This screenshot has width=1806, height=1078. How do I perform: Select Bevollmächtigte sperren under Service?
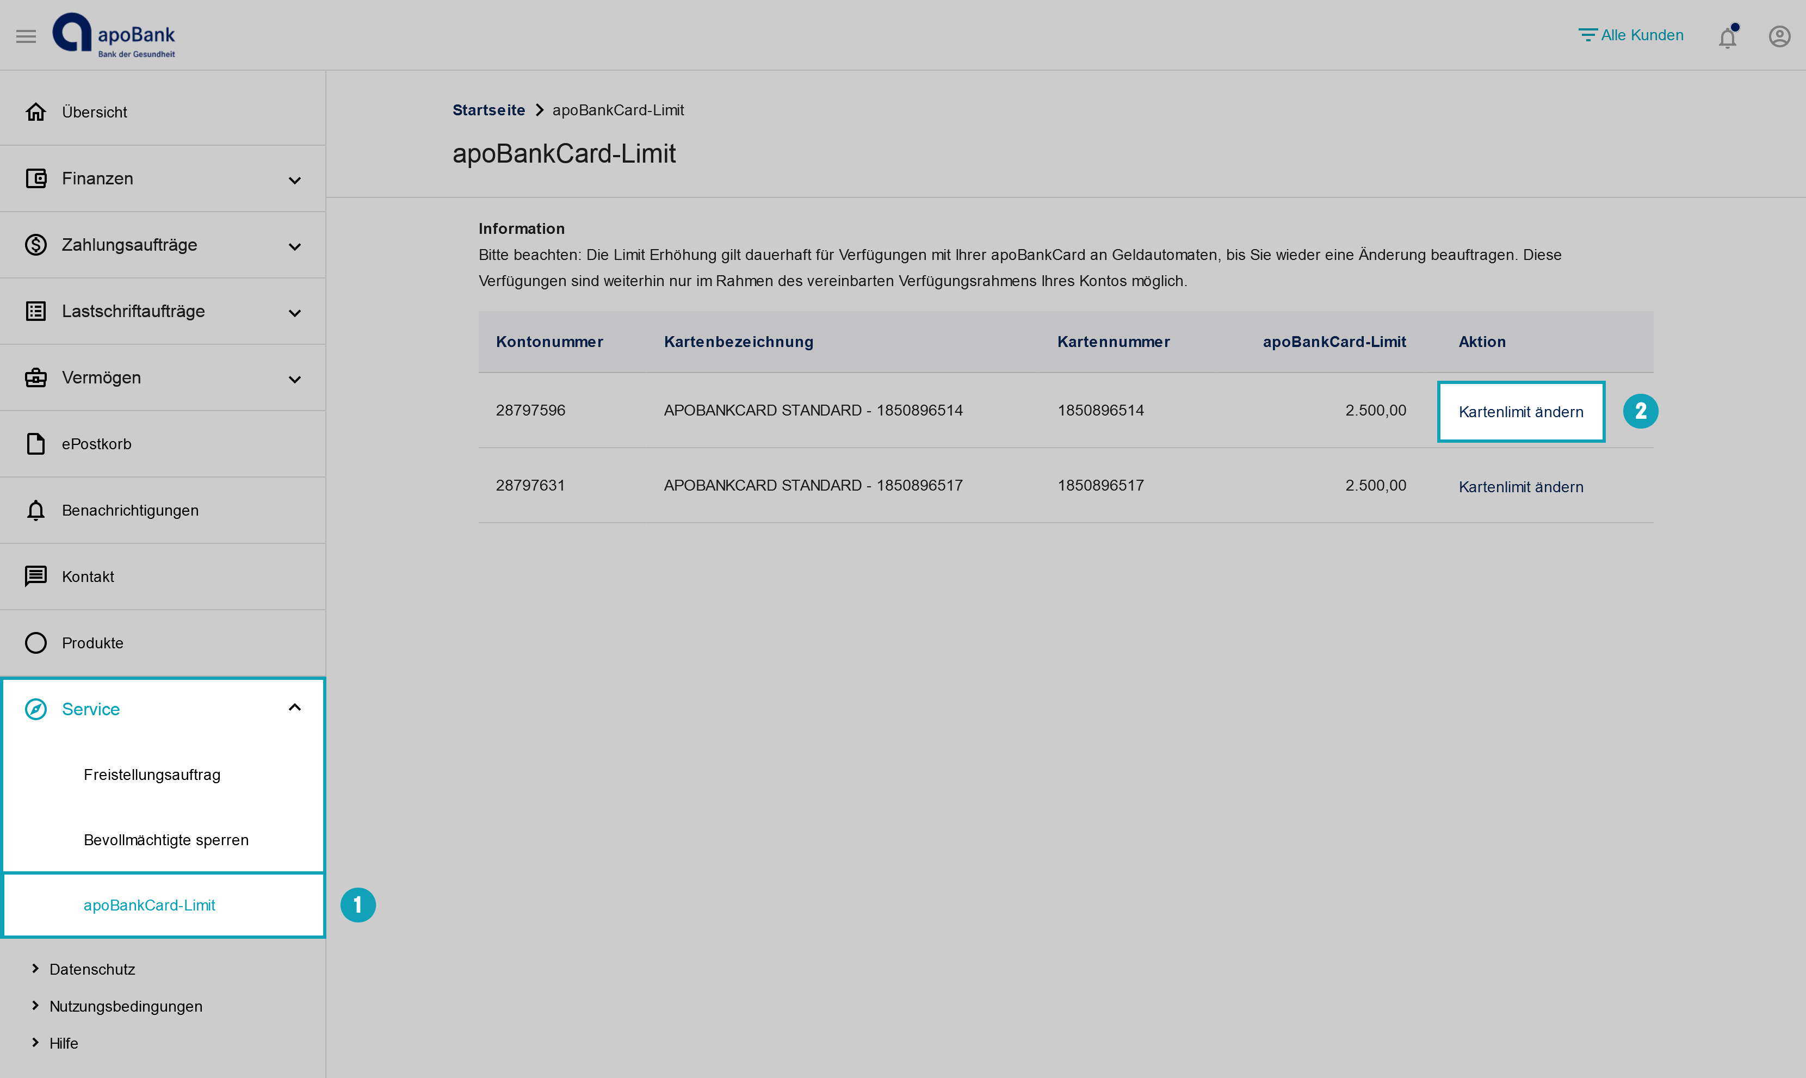coord(166,840)
